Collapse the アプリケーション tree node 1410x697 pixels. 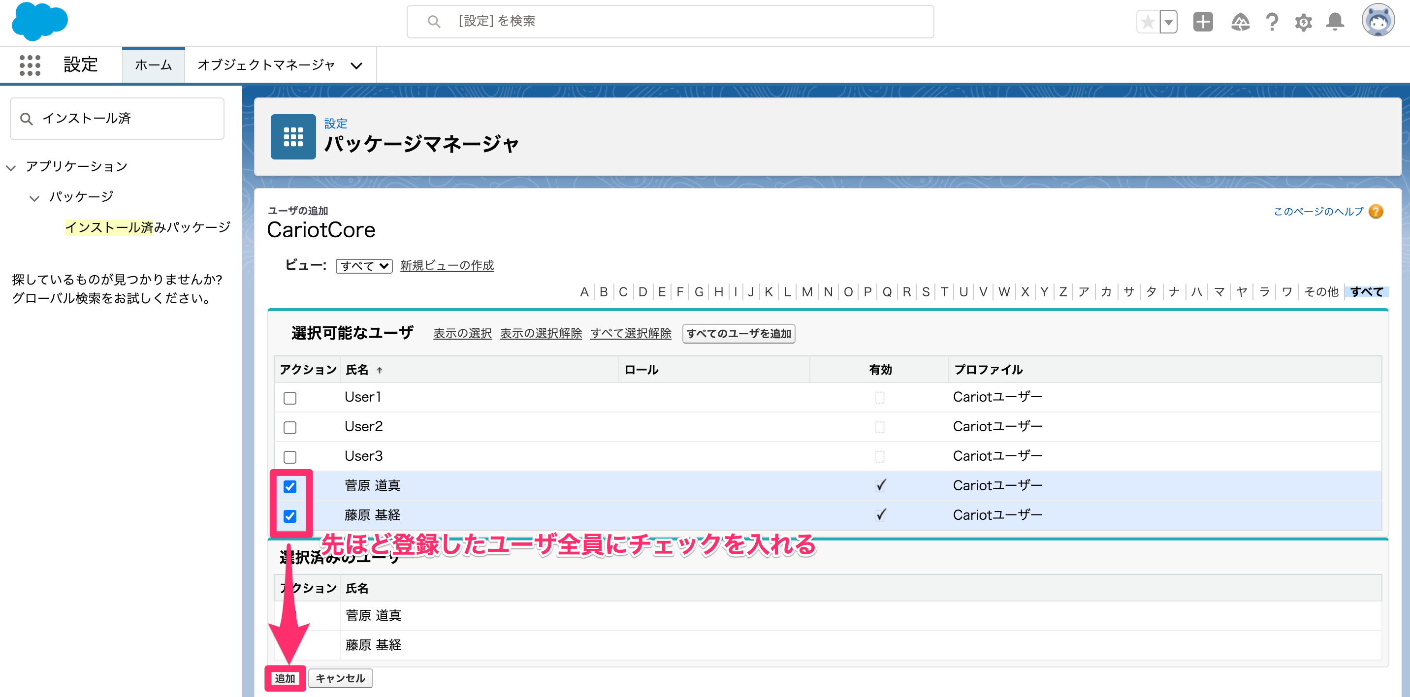point(10,167)
